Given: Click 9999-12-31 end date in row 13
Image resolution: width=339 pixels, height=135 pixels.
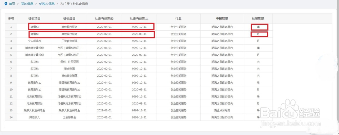Looking at the screenshot, I should 139,110.
